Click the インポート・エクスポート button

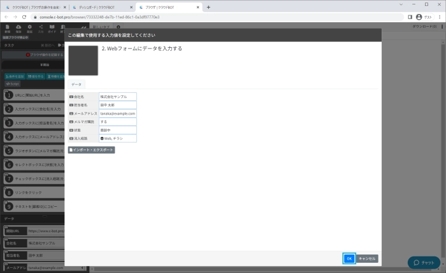pyautogui.click(x=91, y=150)
